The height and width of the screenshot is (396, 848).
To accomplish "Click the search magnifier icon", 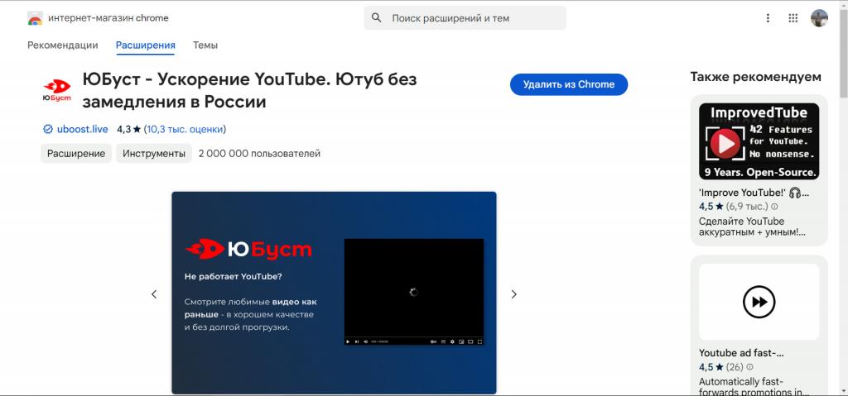I will (x=377, y=18).
